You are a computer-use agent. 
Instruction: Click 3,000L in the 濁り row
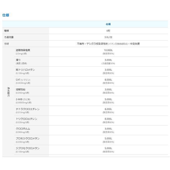point(108,60)
